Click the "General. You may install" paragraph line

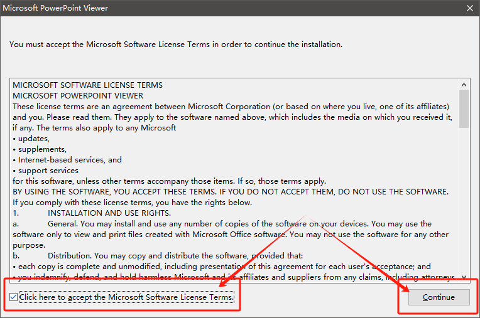(x=239, y=224)
